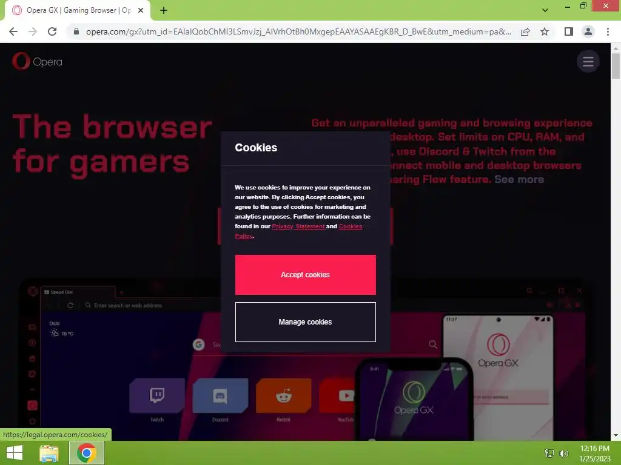Share this page using the share icon

(525, 31)
